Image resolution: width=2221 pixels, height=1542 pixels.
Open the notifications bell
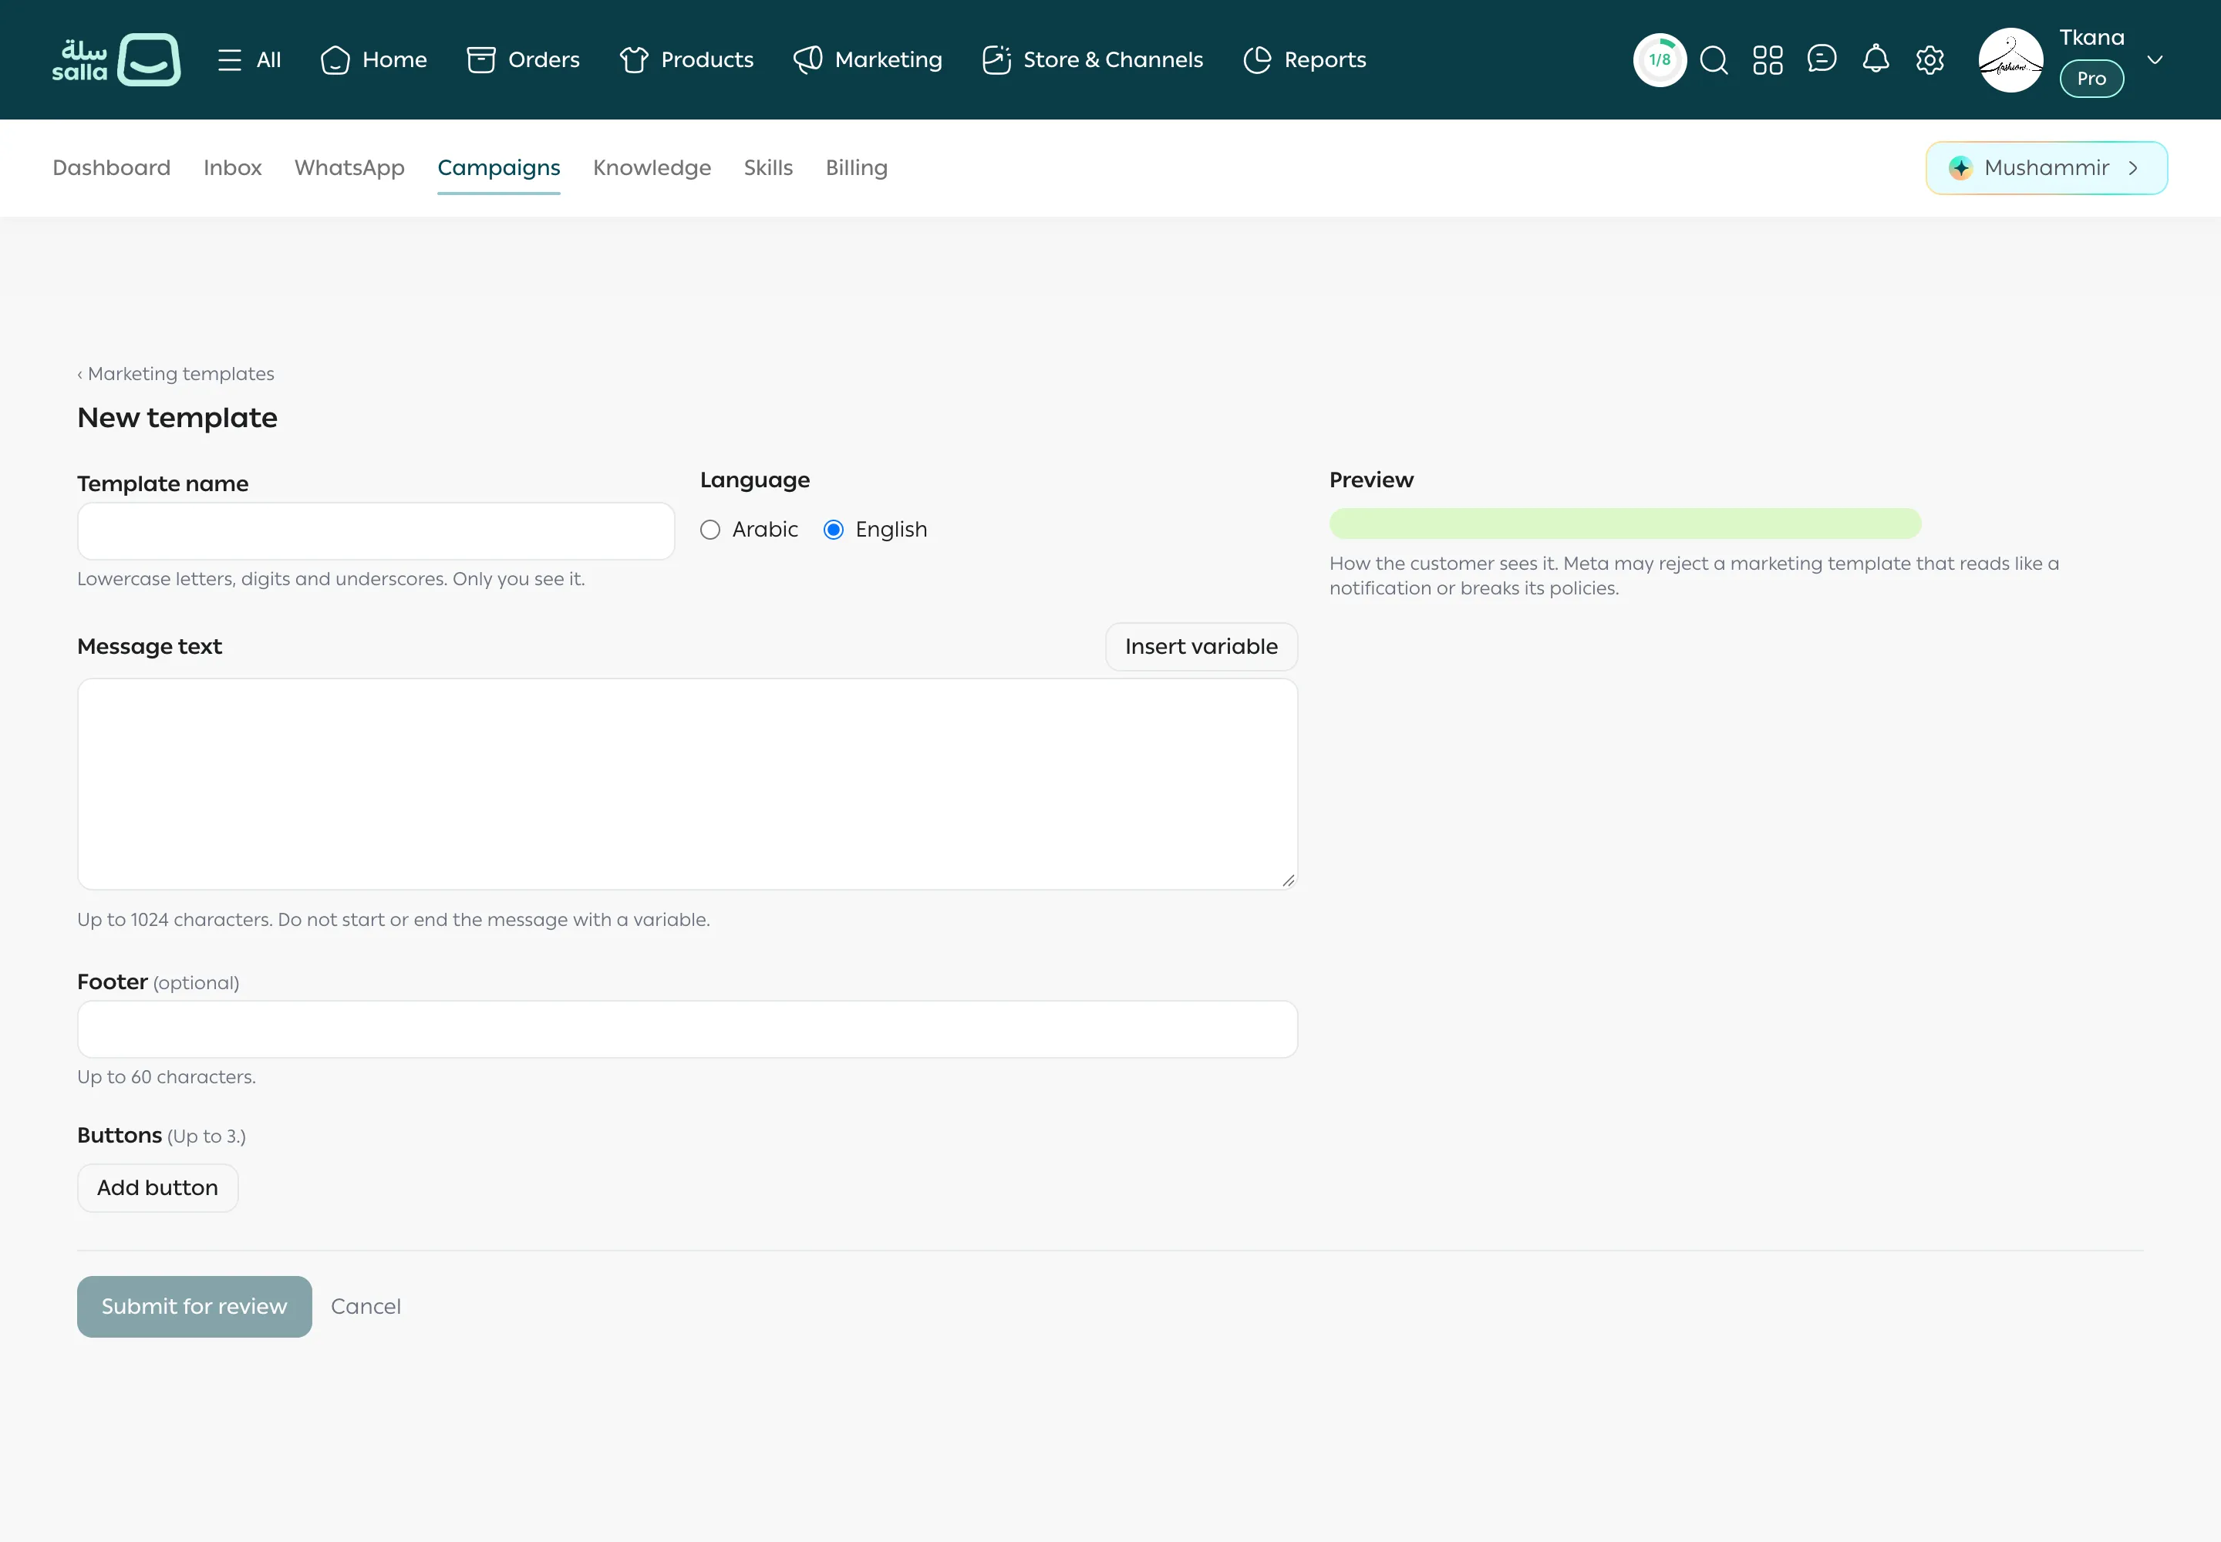coord(1876,59)
